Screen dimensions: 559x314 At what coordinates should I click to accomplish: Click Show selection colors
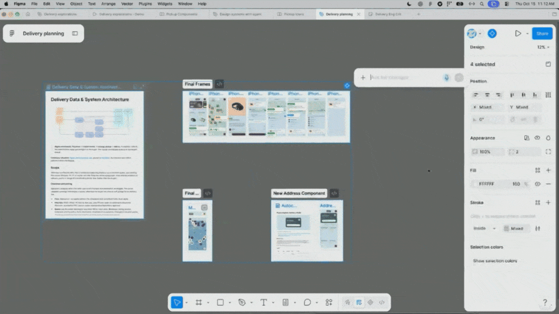[x=495, y=261]
